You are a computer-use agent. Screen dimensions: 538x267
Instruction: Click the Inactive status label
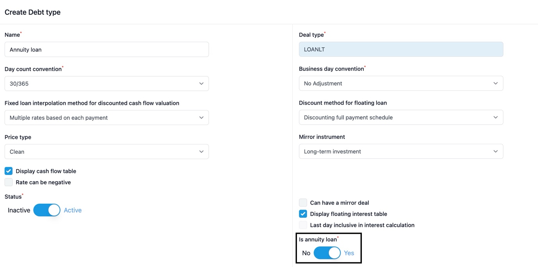19,210
